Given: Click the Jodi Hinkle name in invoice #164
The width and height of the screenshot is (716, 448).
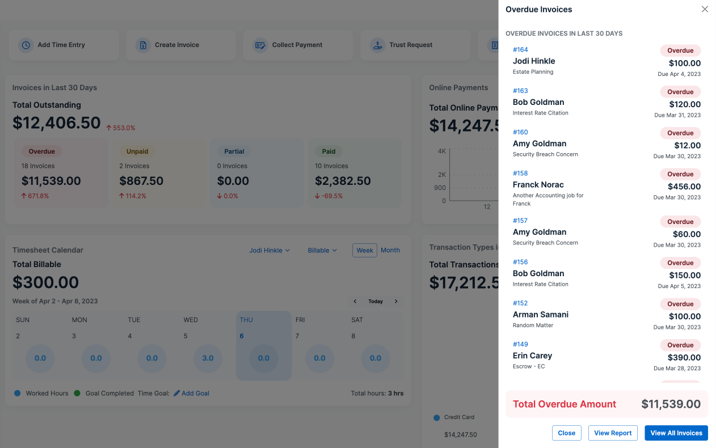Looking at the screenshot, I should click(534, 61).
